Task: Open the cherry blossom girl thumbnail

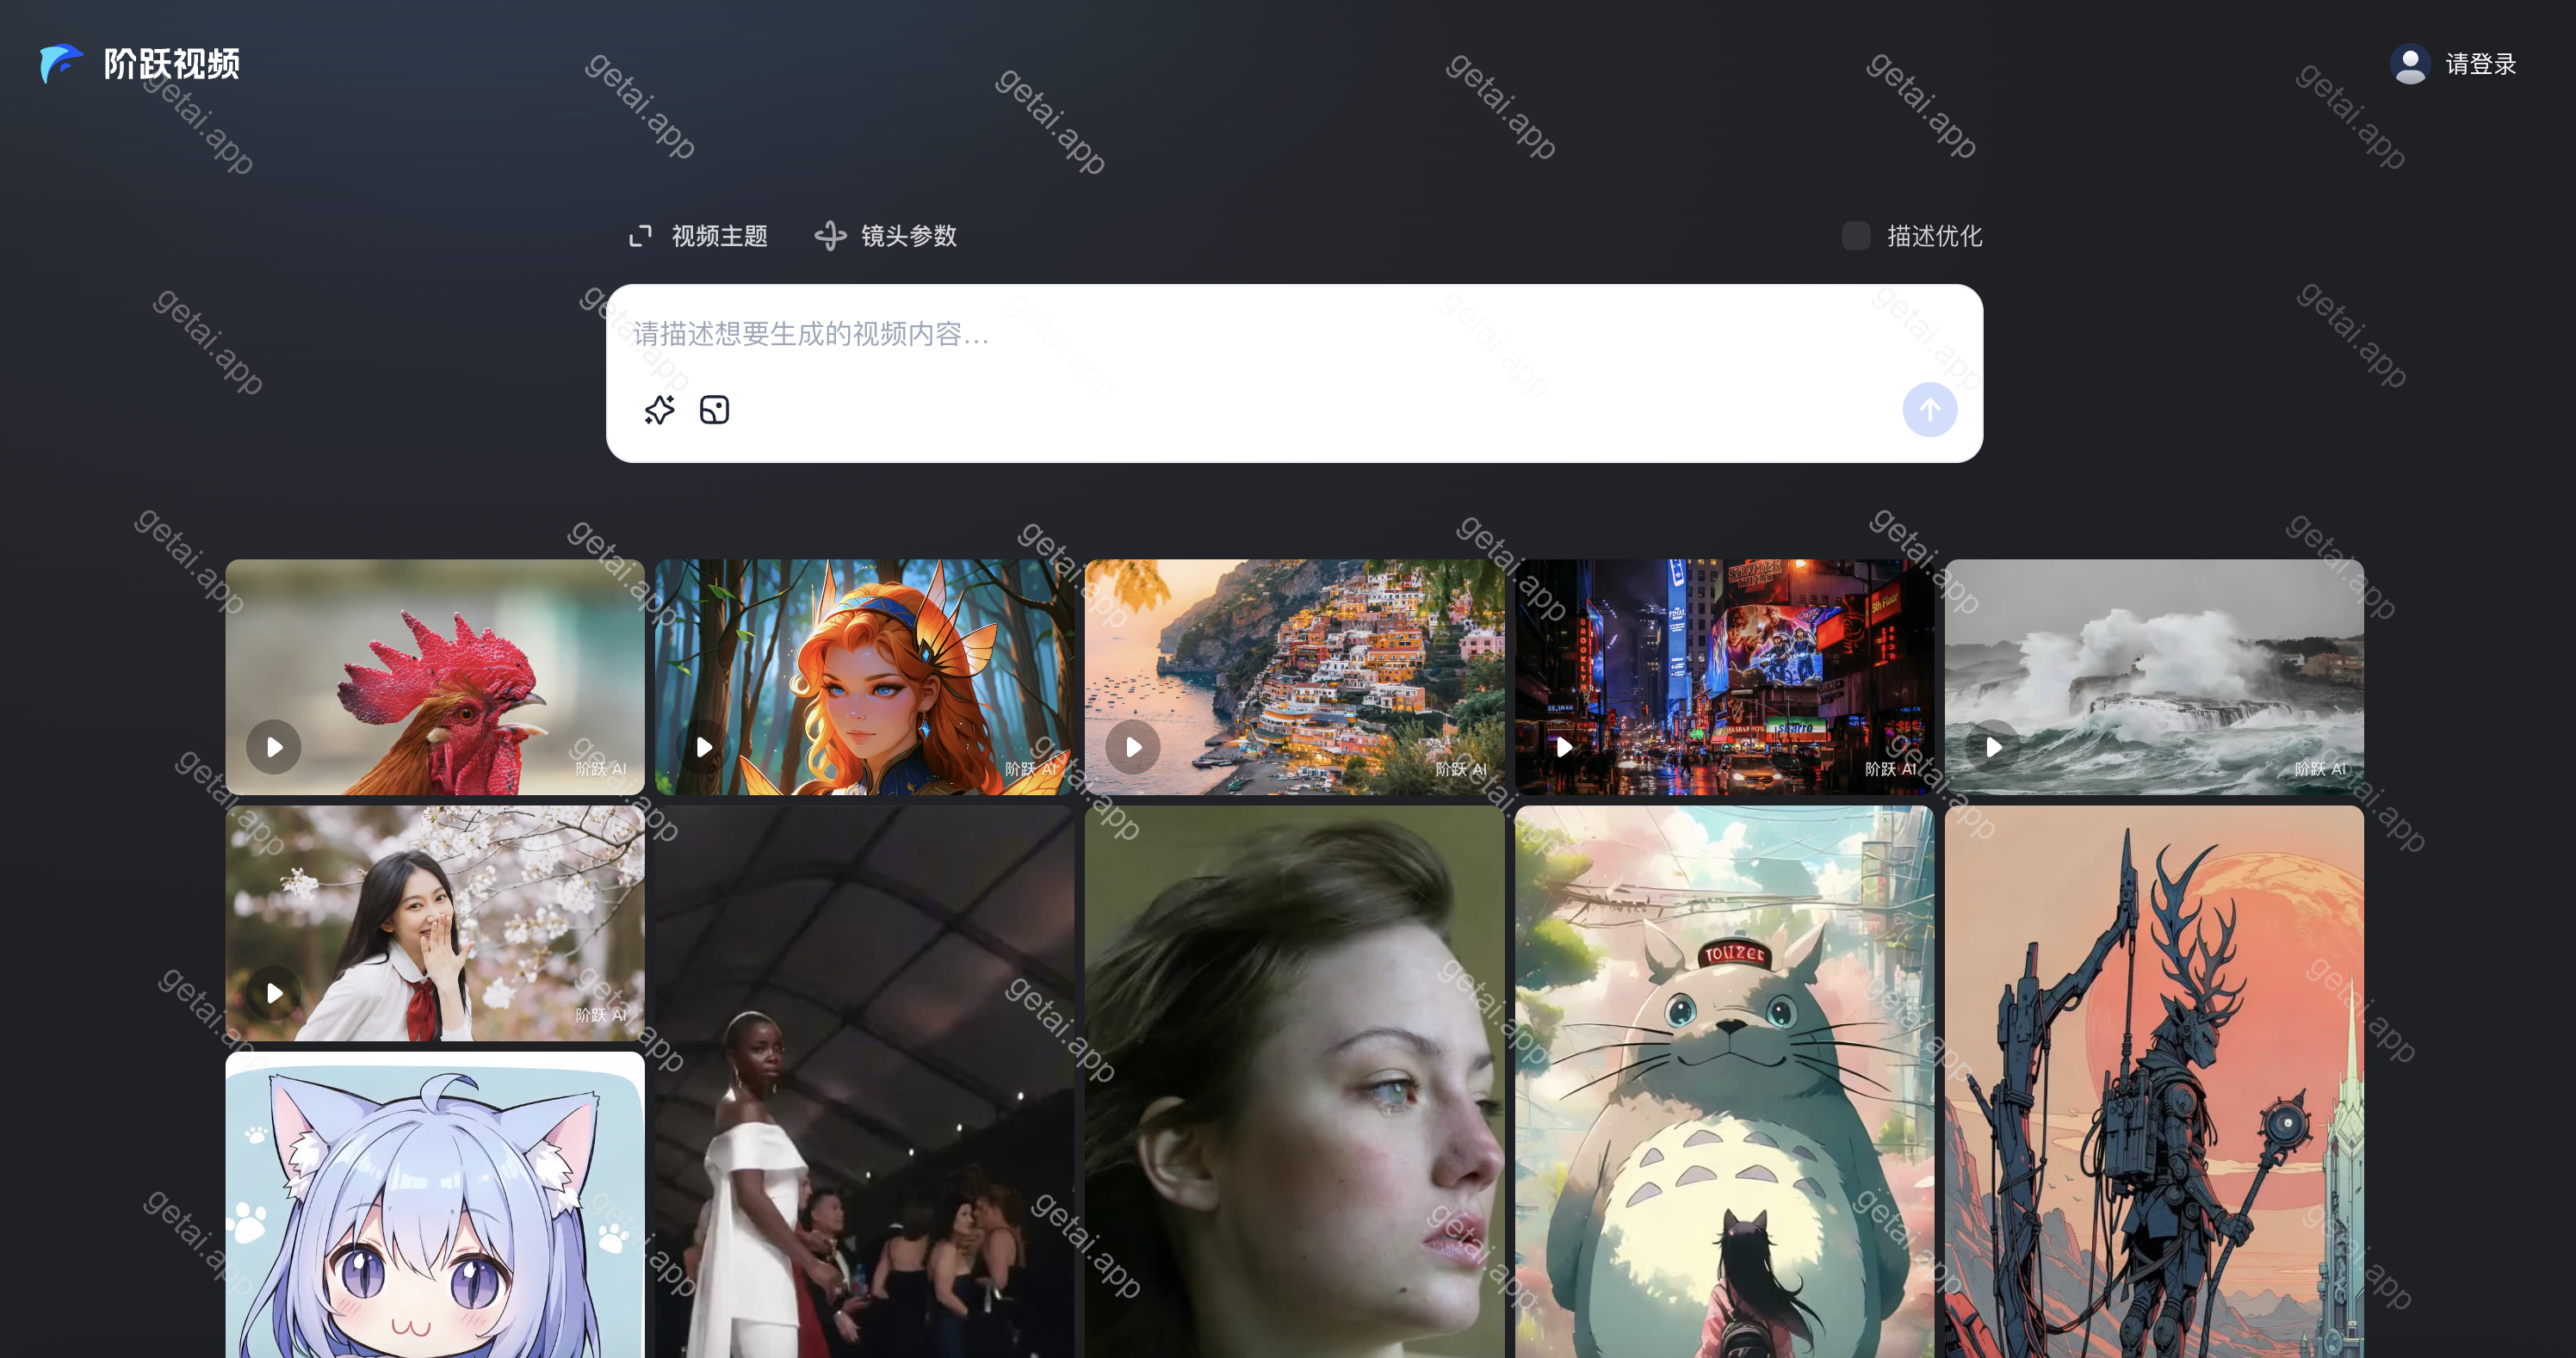Action: (435, 923)
